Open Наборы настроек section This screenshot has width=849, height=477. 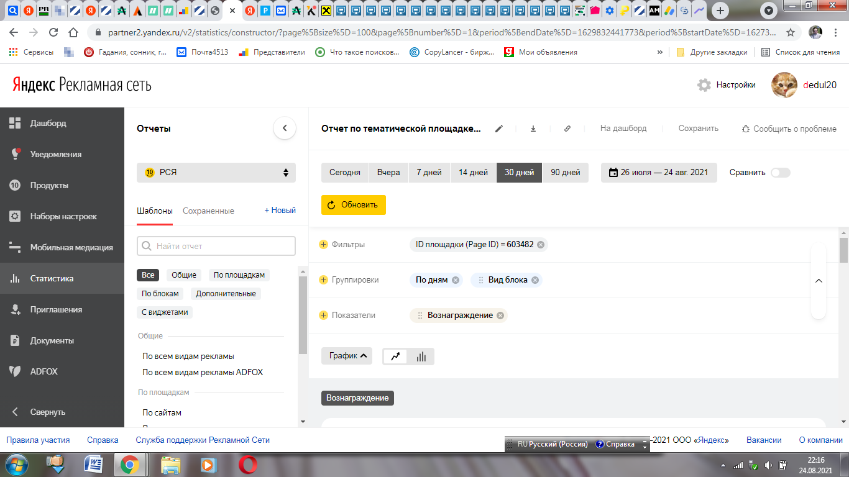62,216
